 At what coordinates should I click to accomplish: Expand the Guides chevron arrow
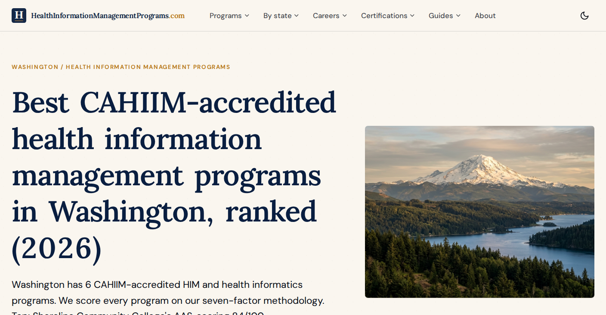[x=458, y=16]
